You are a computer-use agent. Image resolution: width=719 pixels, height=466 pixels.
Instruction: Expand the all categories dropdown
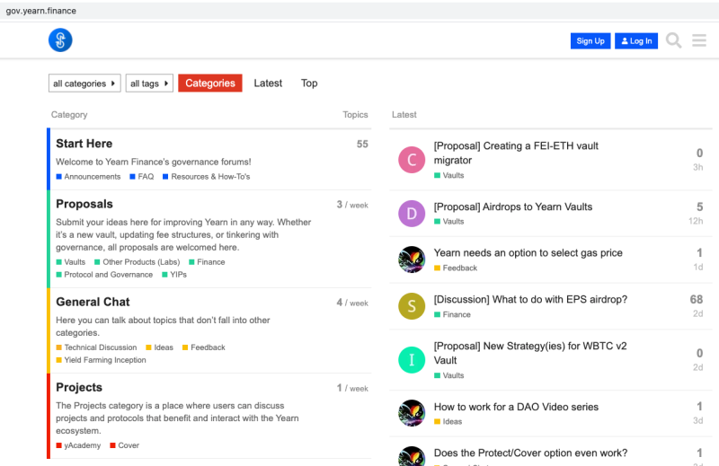click(x=84, y=84)
